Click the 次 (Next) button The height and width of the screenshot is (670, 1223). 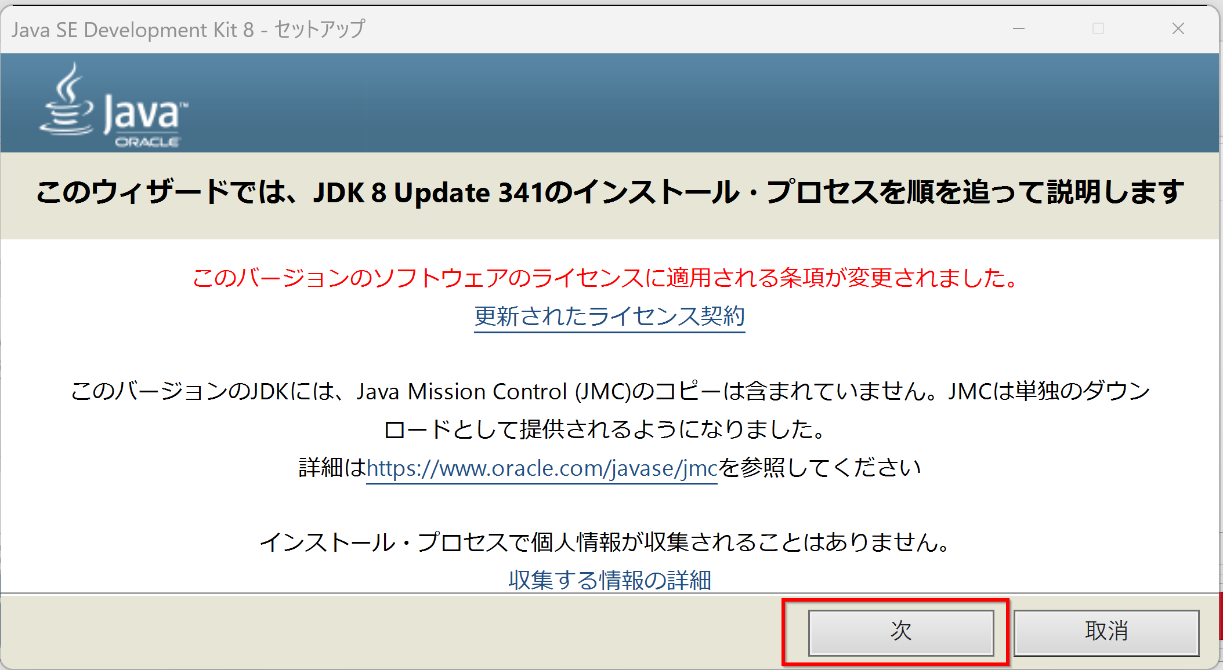[x=901, y=632]
